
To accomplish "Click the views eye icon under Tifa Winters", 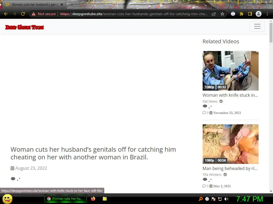I will point(205,179).
